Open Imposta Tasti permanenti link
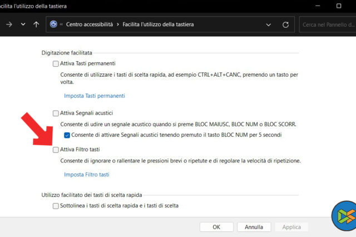The image size is (356, 237). (x=95, y=96)
